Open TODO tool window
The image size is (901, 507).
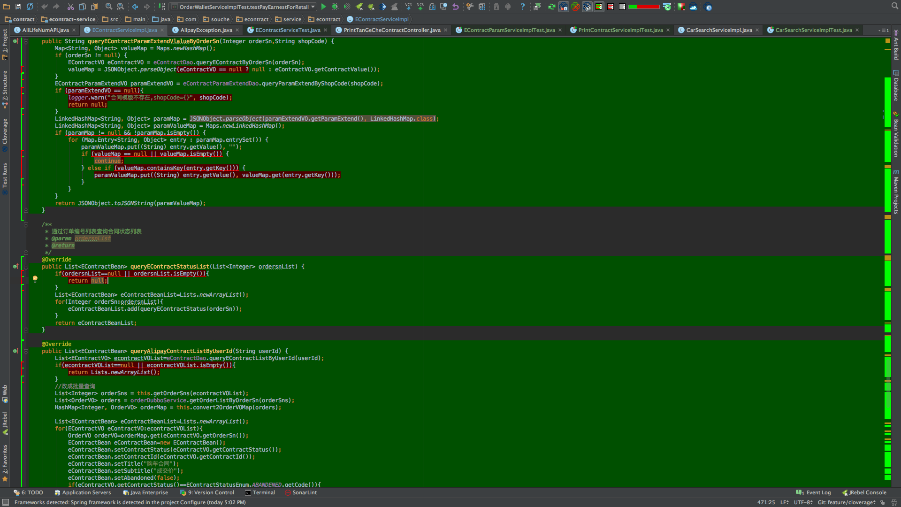click(28, 492)
